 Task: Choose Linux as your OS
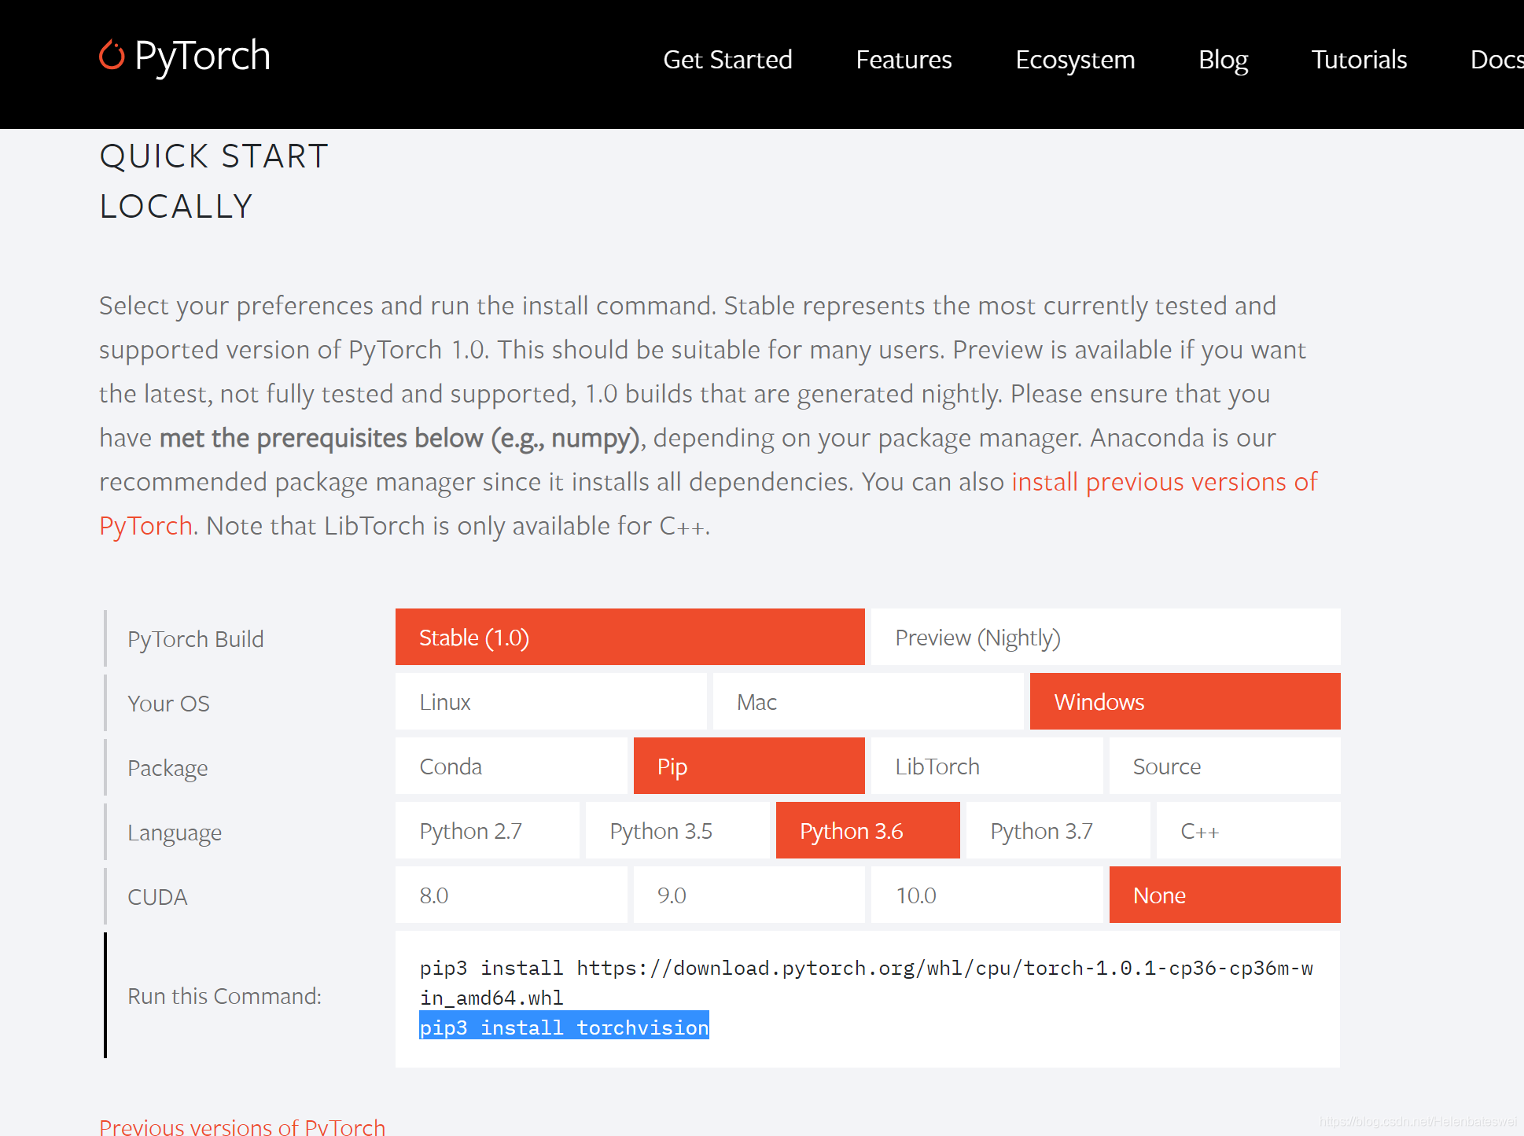point(550,701)
